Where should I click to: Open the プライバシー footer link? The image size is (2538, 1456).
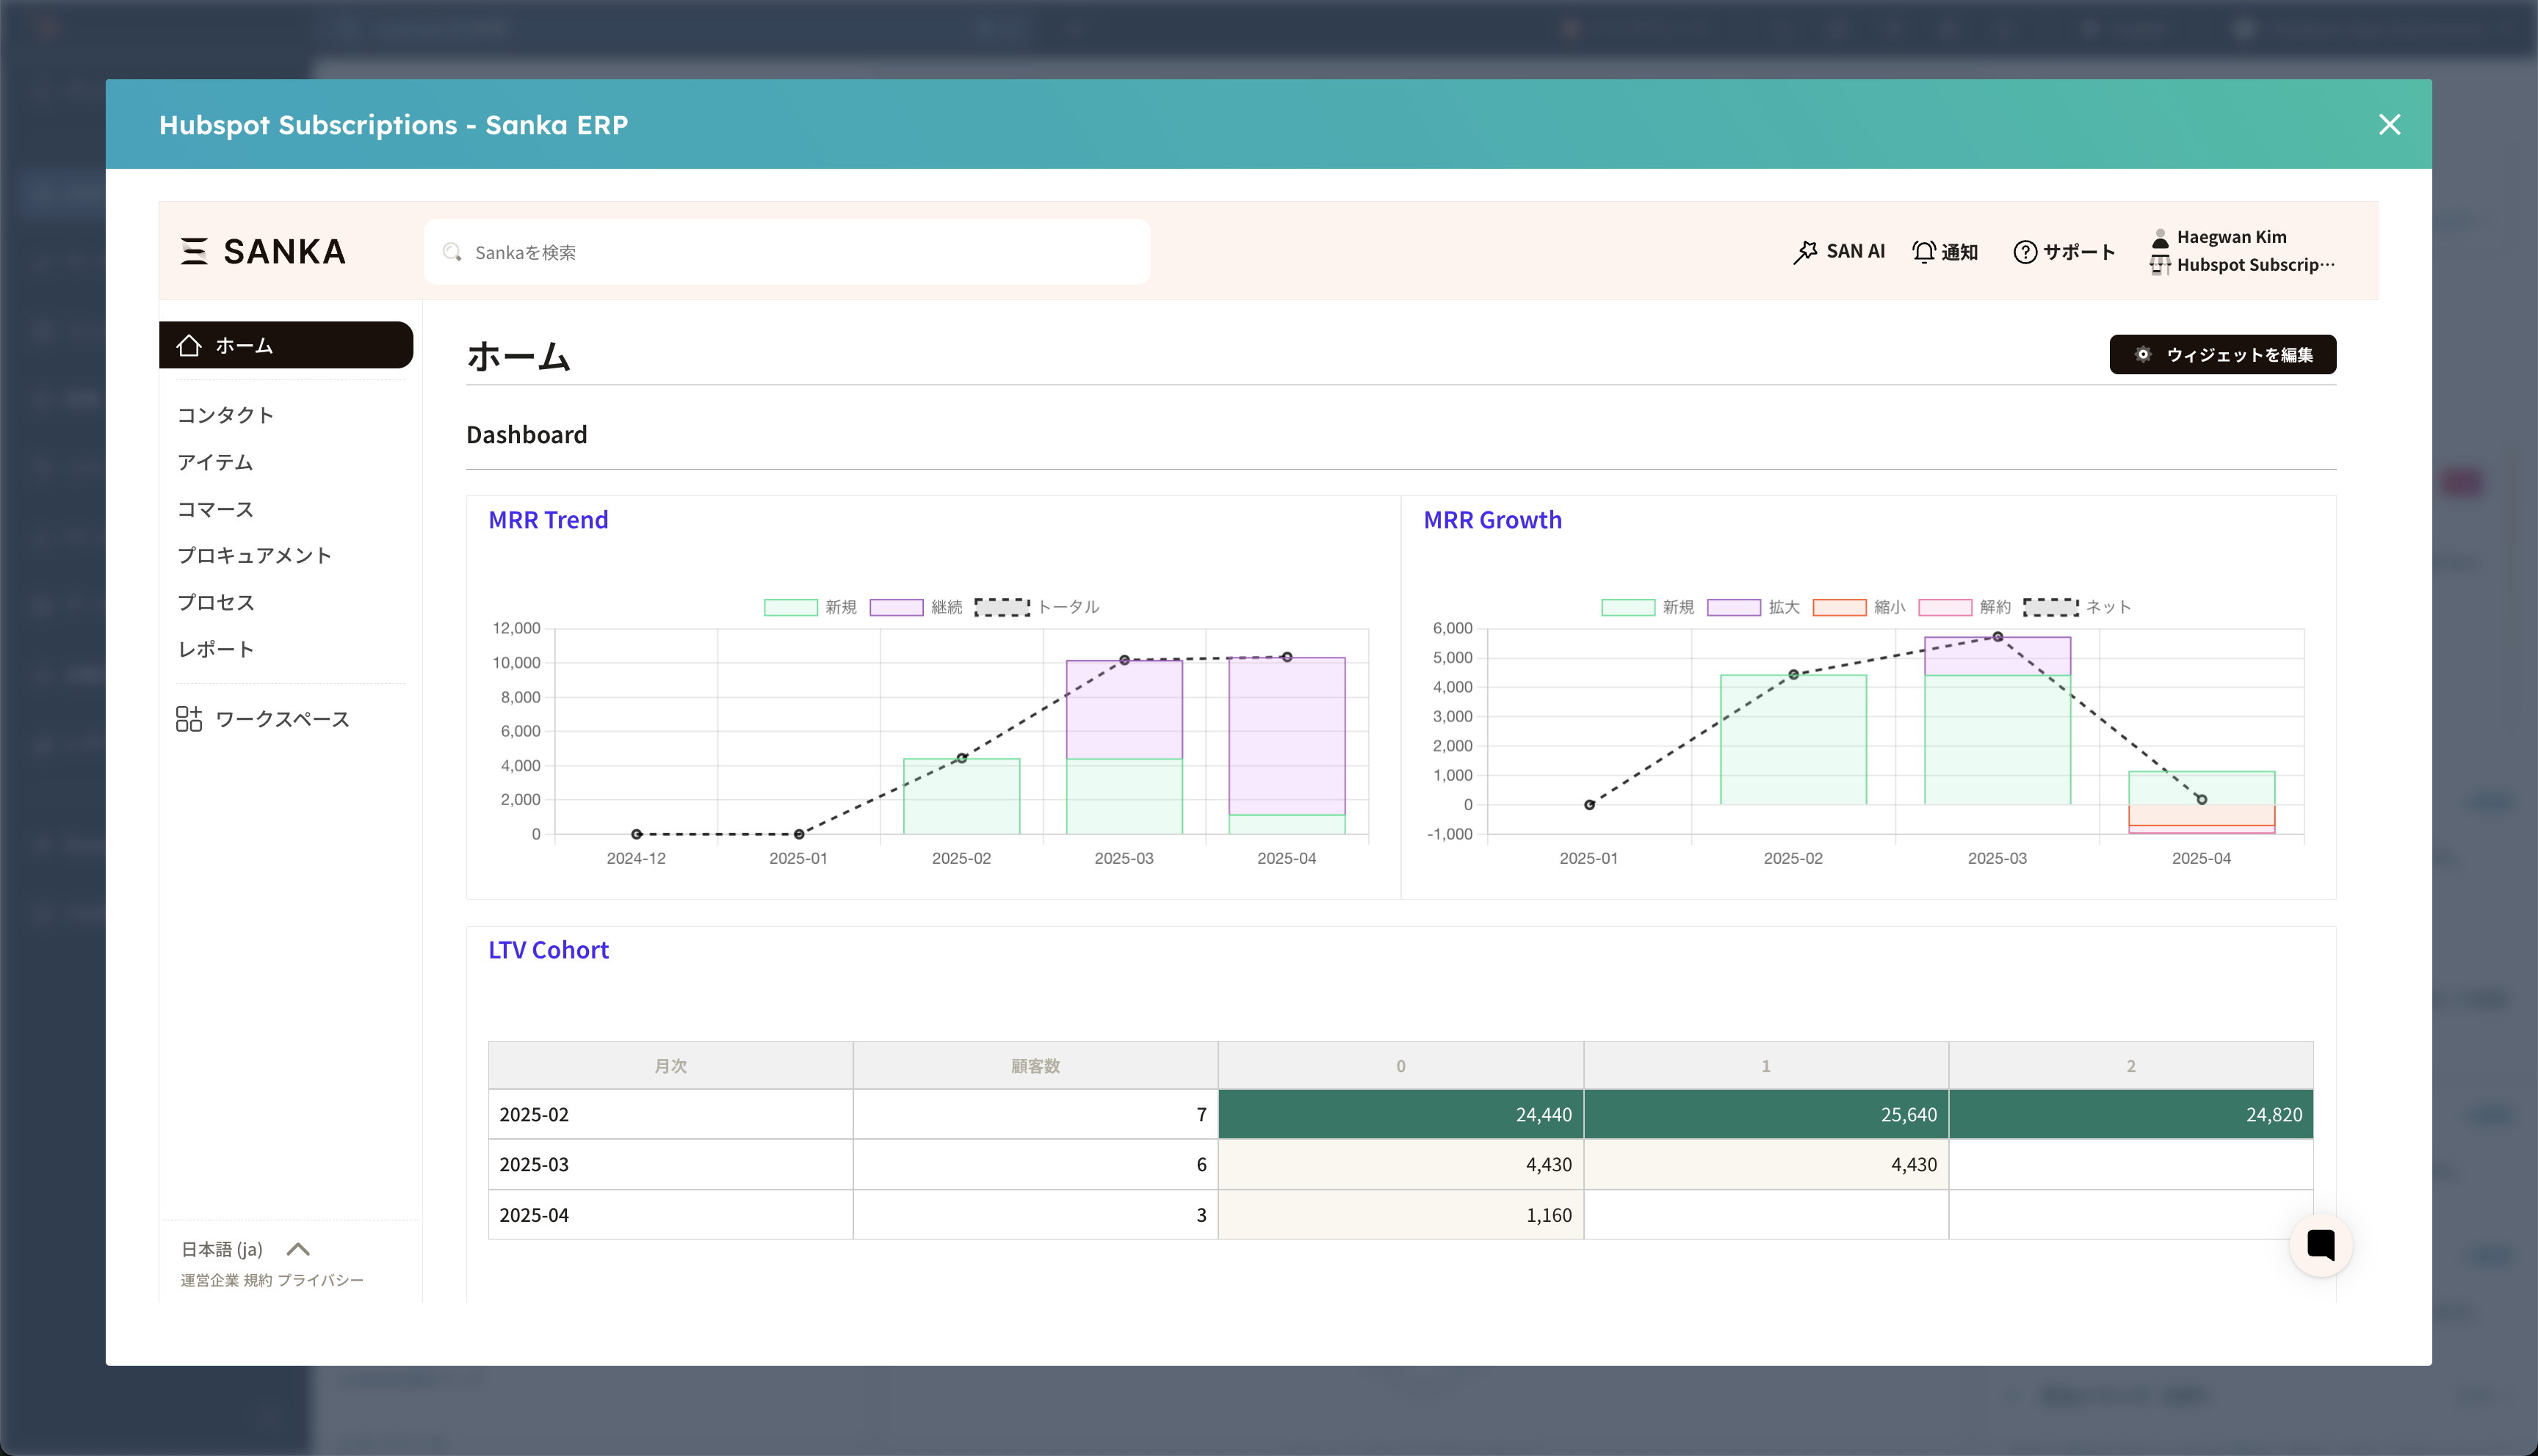tap(320, 1280)
